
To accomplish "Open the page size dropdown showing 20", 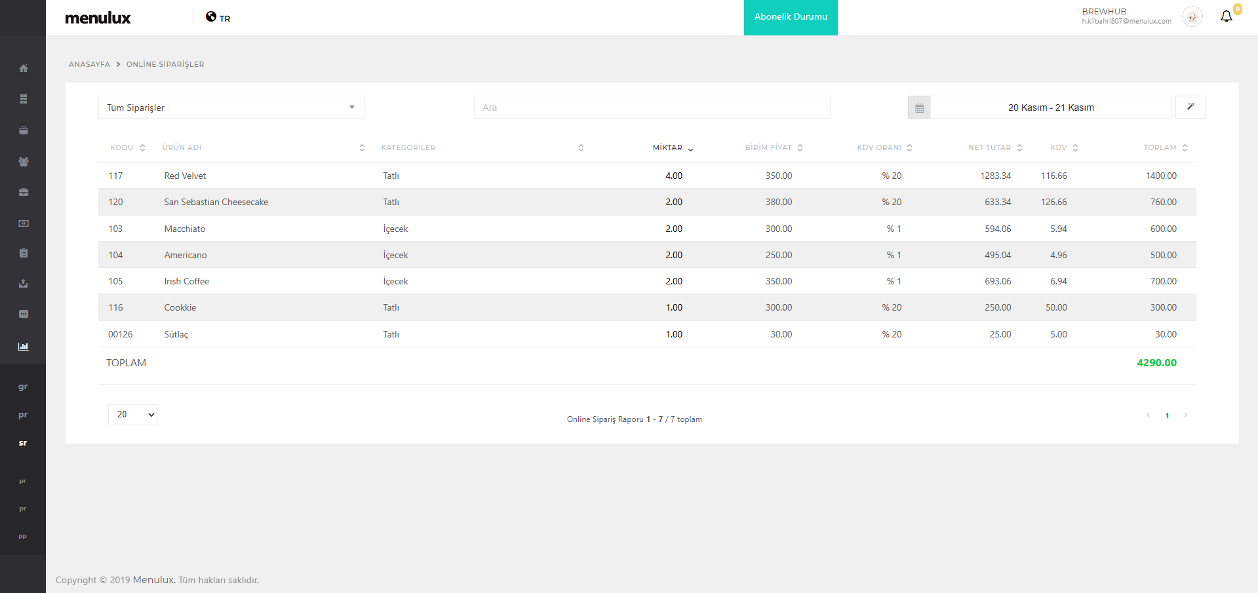I will point(132,415).
